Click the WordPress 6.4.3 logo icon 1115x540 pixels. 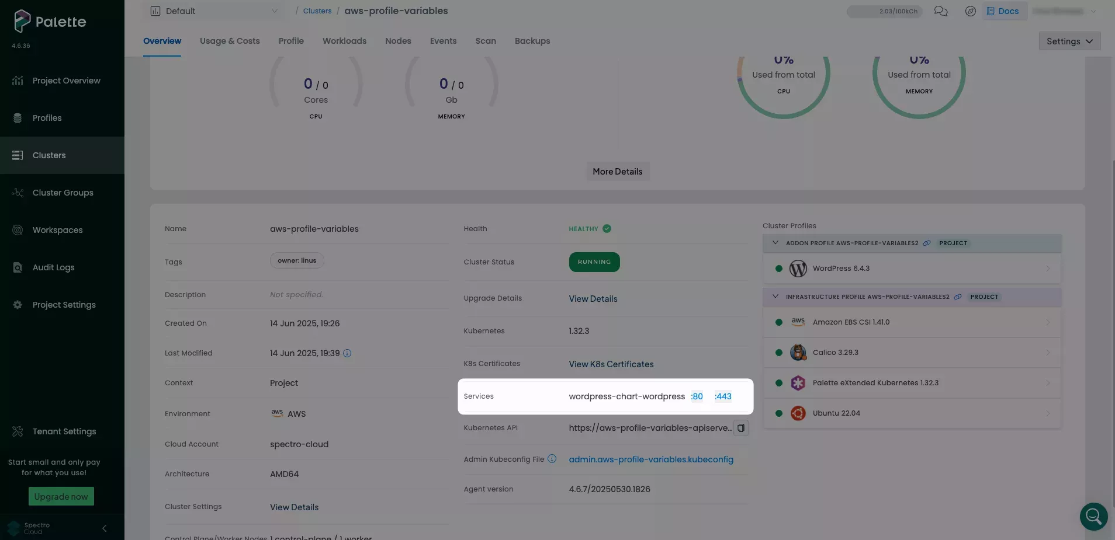[x=798, y=269]
